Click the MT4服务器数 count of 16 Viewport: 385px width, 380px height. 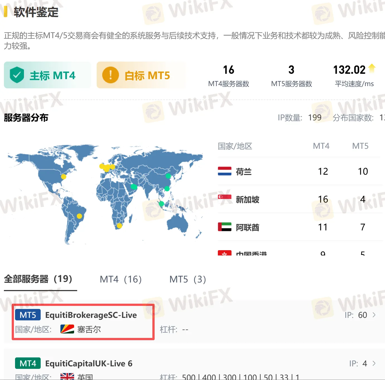229,70
